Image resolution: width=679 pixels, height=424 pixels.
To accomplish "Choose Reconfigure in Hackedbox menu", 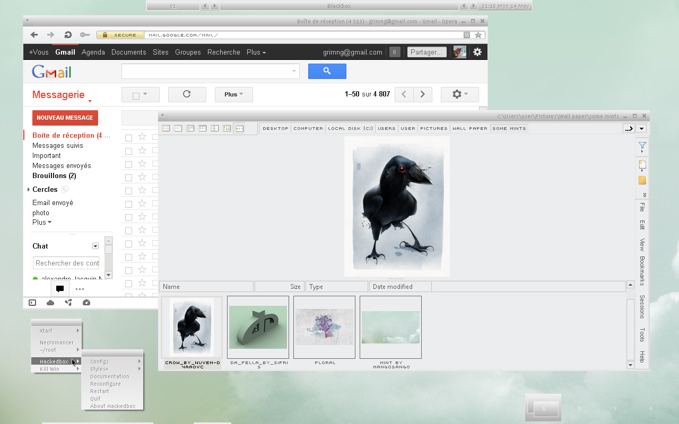I will (112, 384).
